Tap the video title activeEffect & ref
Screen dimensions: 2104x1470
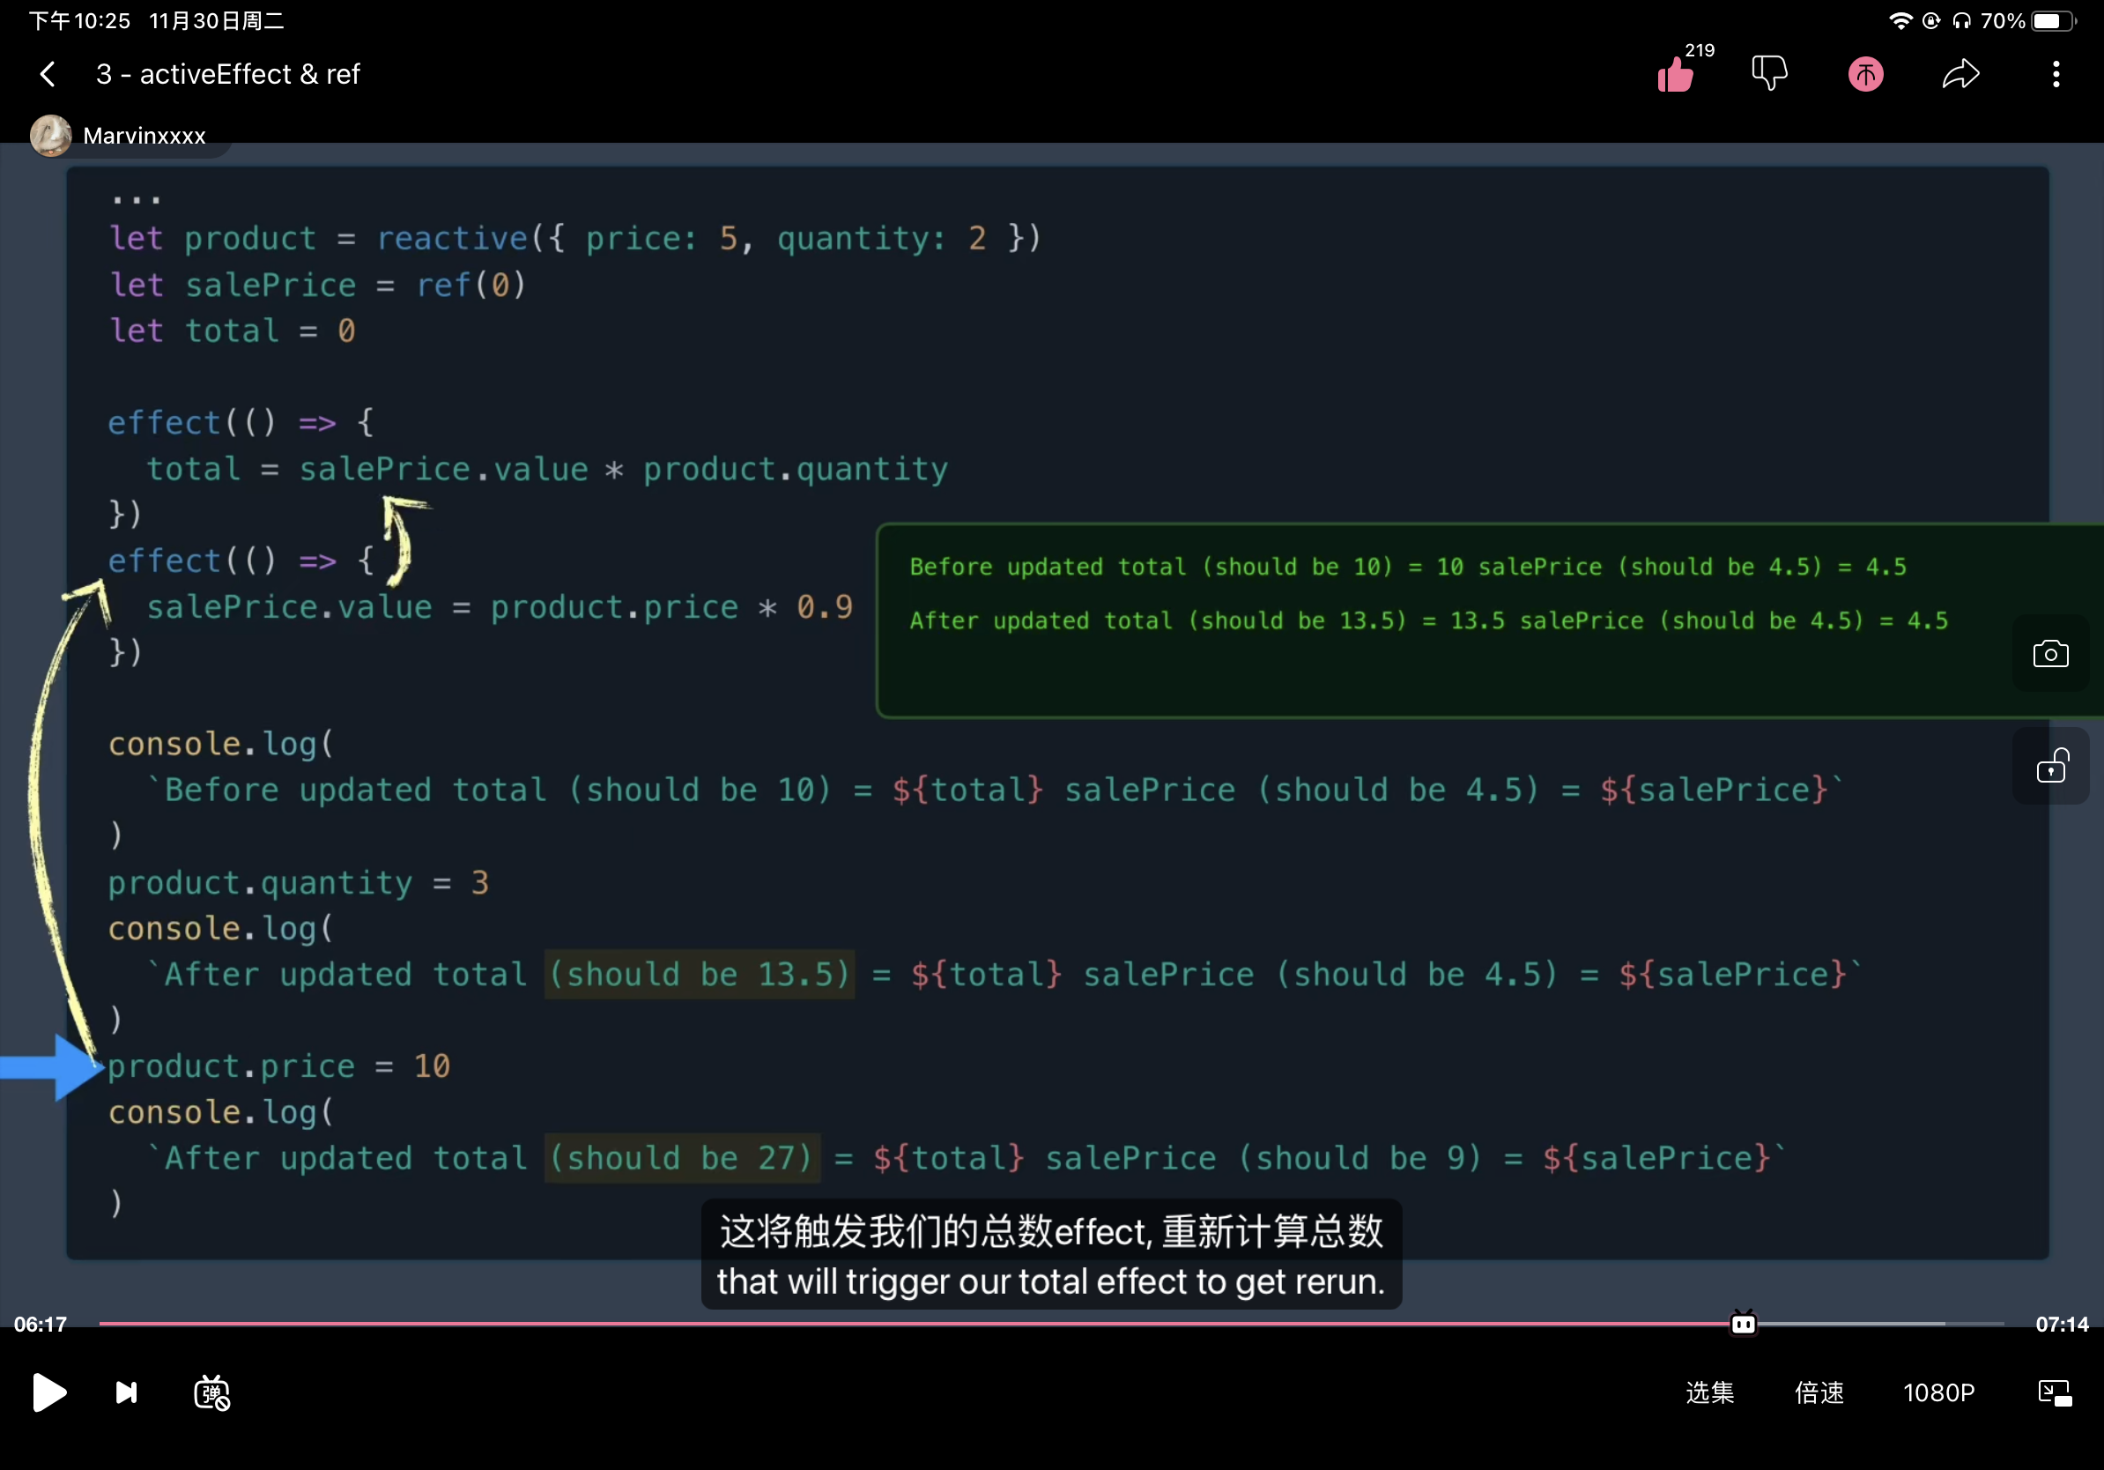(228, 74)
